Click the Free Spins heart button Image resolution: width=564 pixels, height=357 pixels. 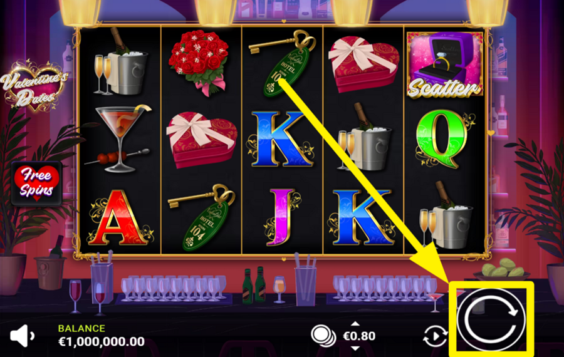coord(36,184)
